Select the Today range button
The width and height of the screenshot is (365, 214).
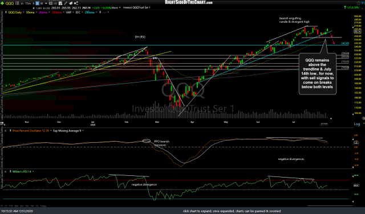[x=43, y=206]
